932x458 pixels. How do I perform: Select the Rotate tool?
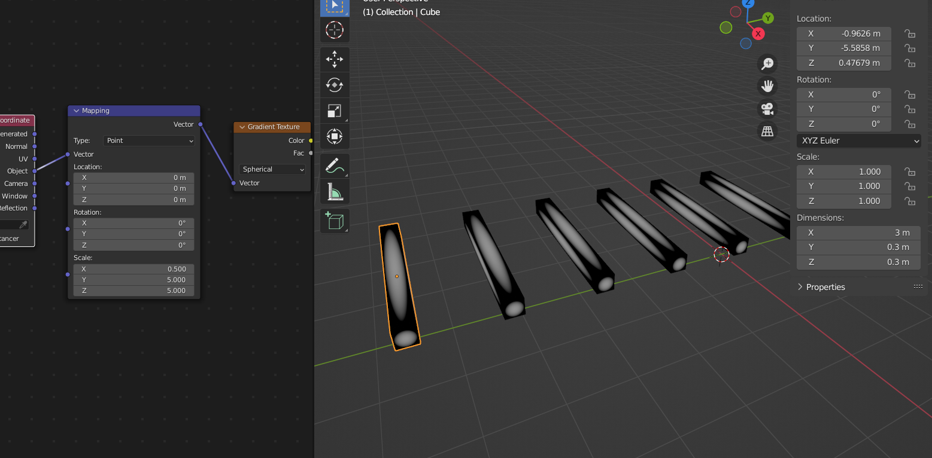pyautogui.click(x=335, y=84)
